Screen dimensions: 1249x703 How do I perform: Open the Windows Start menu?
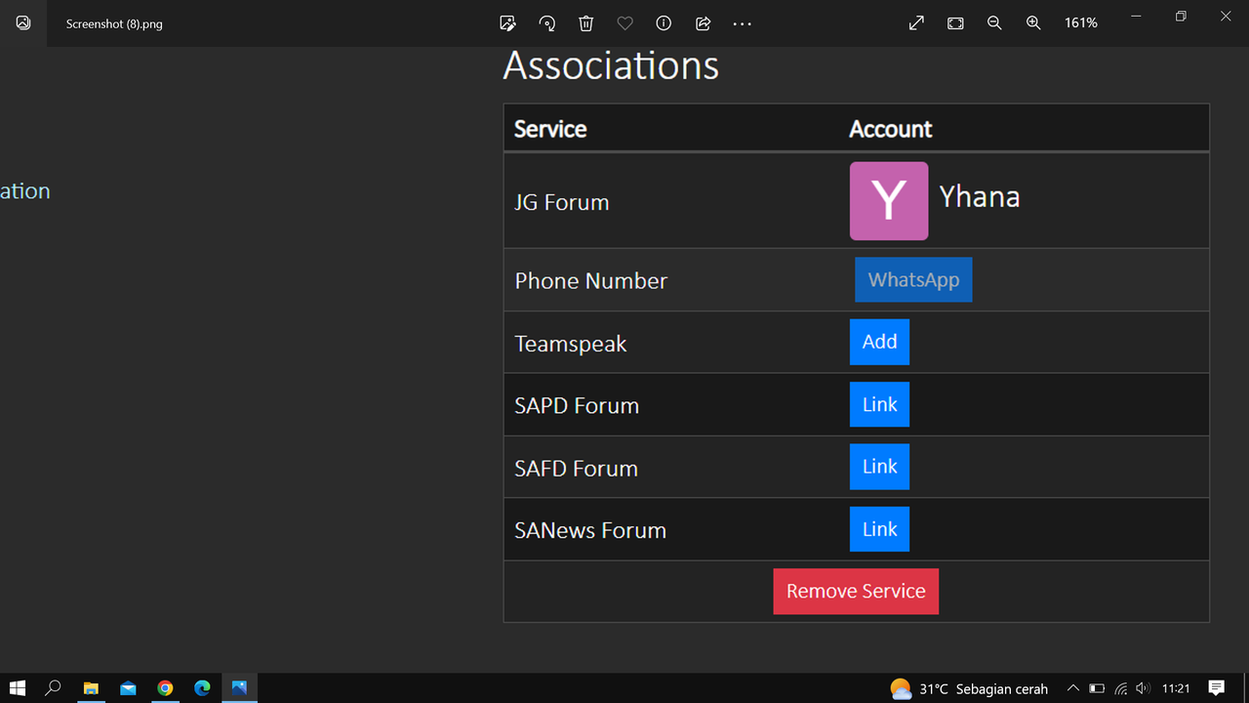tap(18, 688)
